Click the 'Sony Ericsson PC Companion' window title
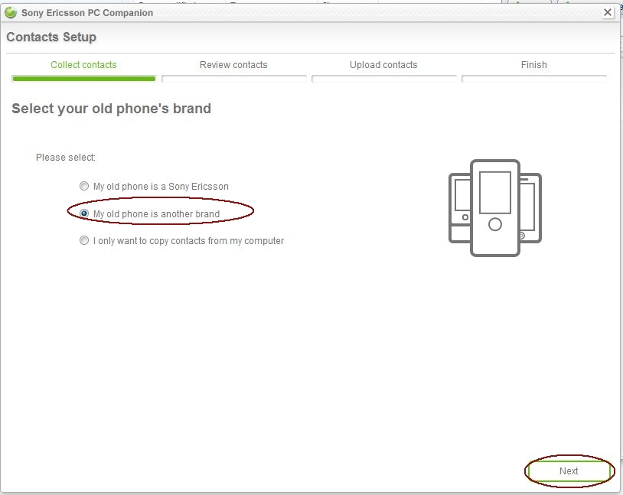The image size is (623, 495). pyautogui.click(x=87, y=13)
